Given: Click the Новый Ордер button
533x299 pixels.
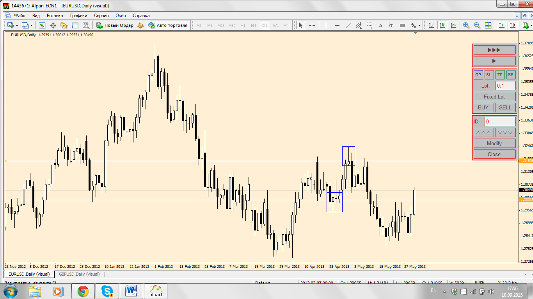Looking at the screenshot, I should (115, 25).
